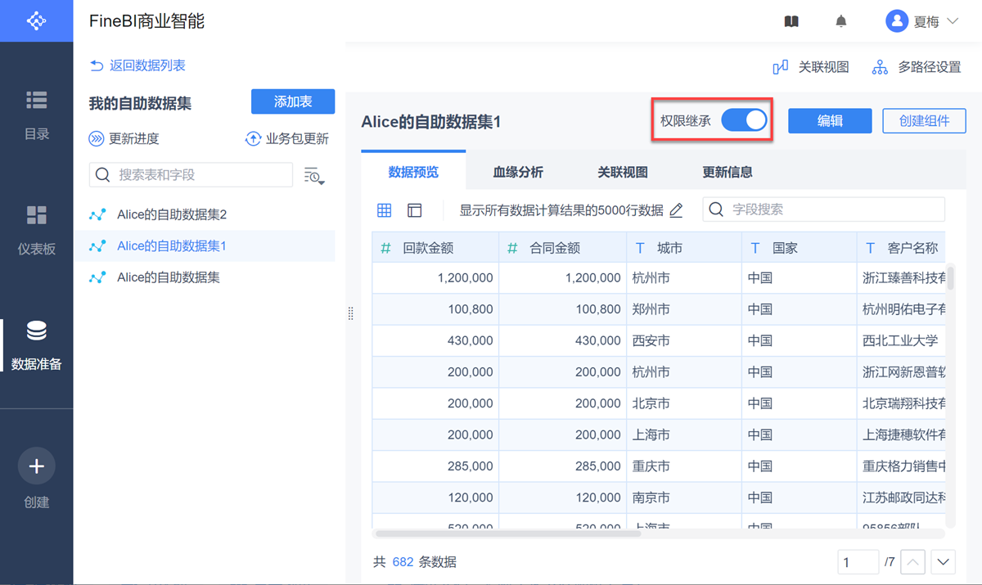Image resolution: width=982 pixels, height=585 pixels.
Task: Click 合同金额 cell 285,000
Action: [x=563, y=466]
